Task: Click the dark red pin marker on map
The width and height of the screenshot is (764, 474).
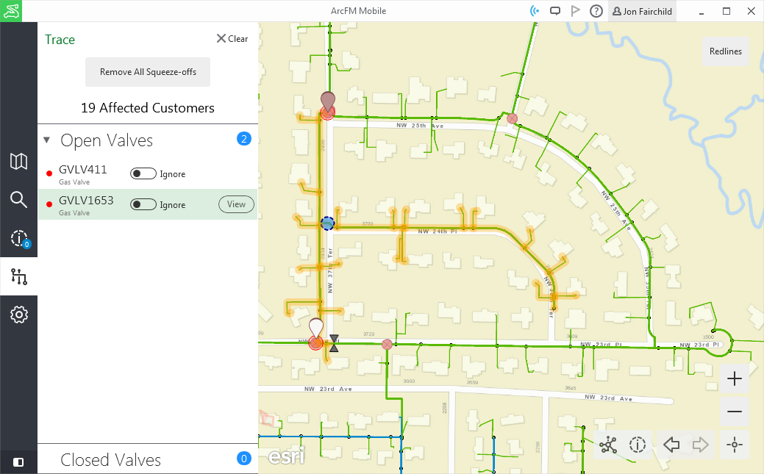Action: click(x=328, y=102)
